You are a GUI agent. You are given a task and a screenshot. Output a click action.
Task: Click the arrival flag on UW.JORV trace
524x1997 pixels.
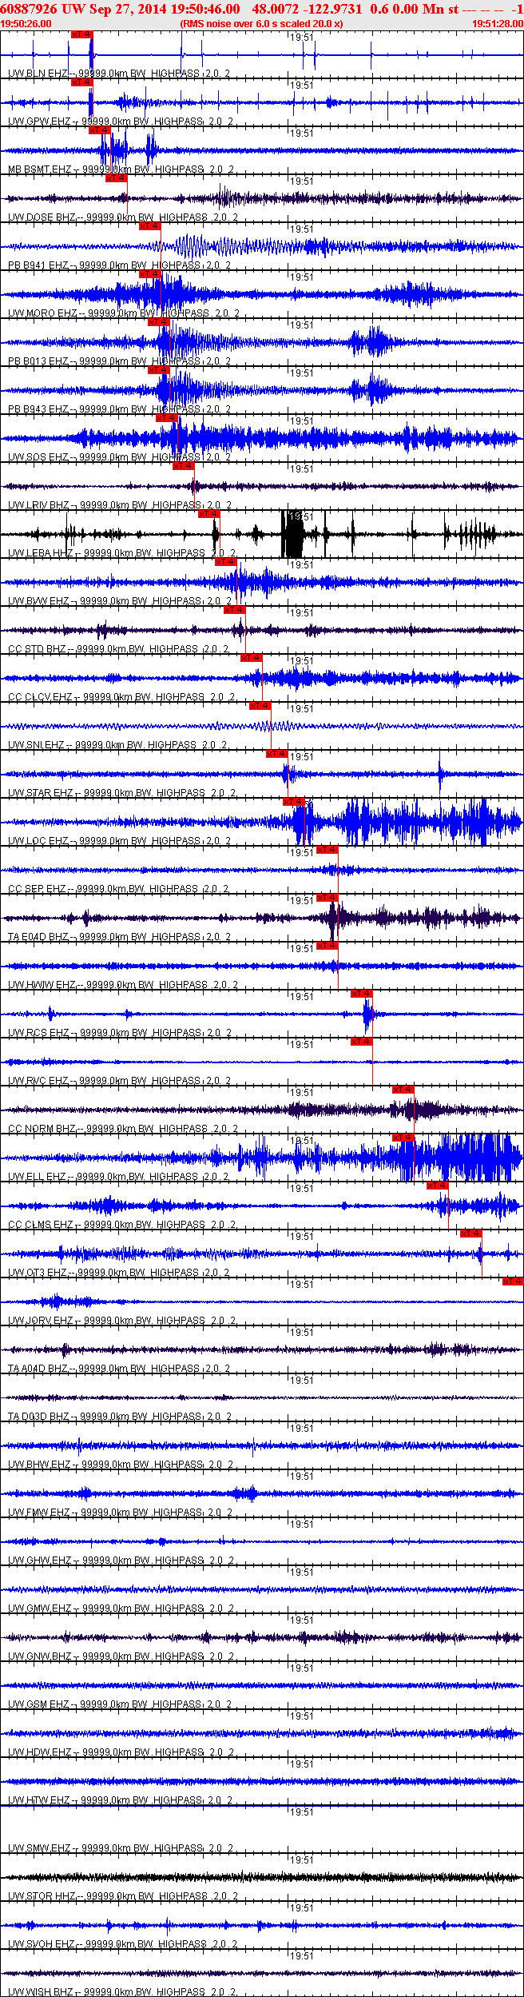[513, 1282]
